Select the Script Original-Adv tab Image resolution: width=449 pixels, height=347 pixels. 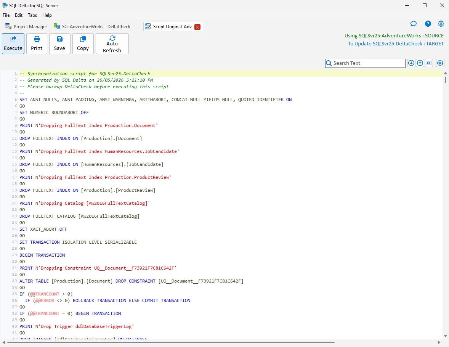pos(172,26)
